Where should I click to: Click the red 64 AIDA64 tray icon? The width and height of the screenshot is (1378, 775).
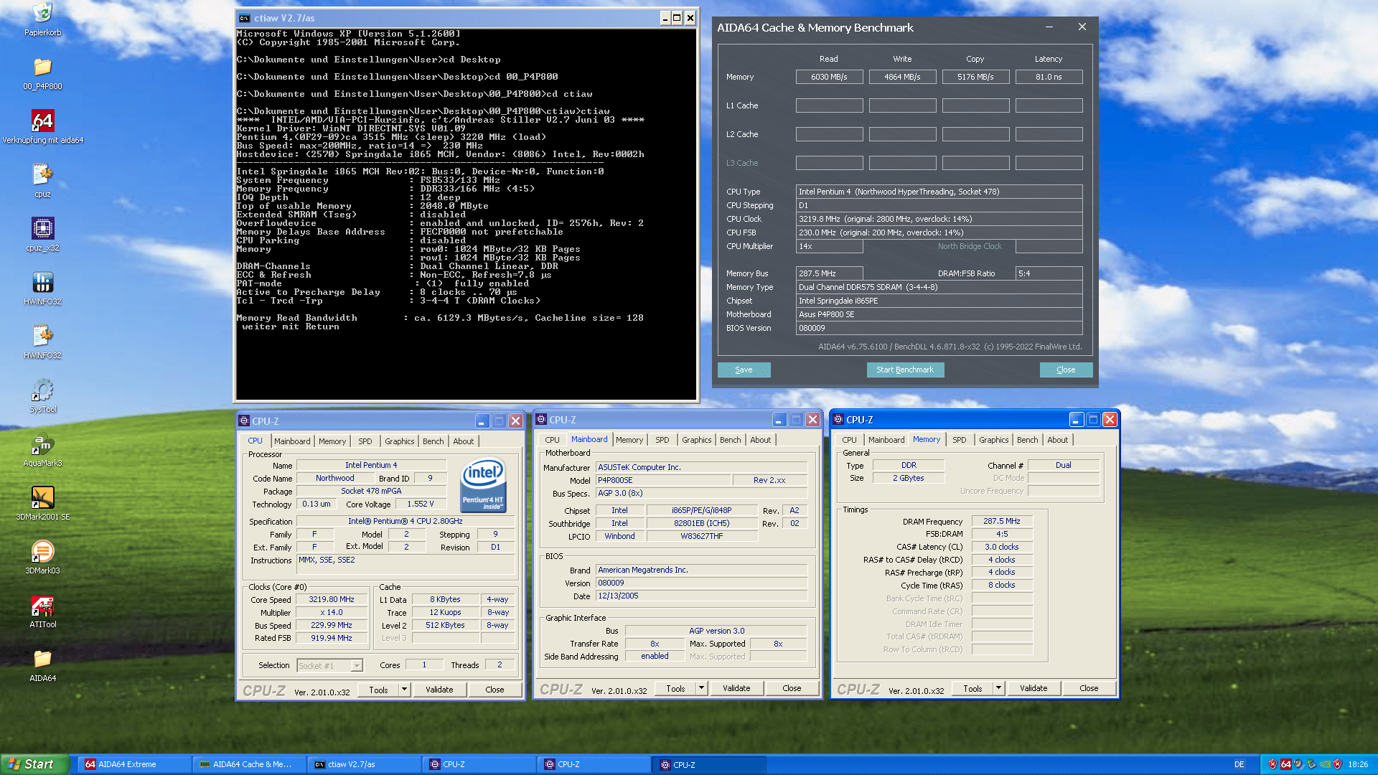point(1286,764)
